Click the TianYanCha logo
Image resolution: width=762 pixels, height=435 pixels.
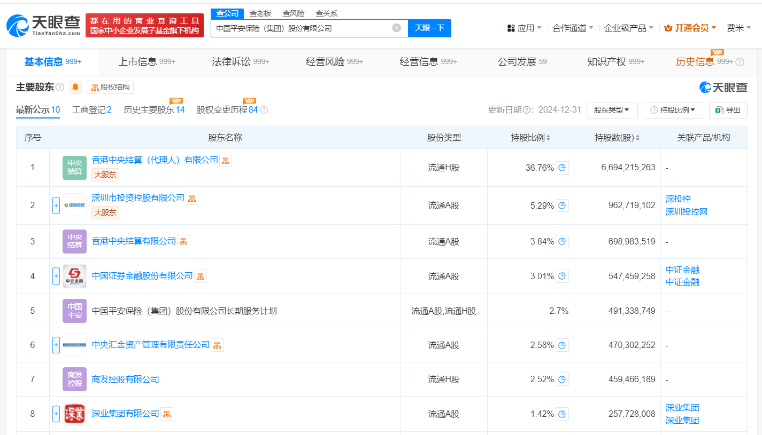(43, 25)
